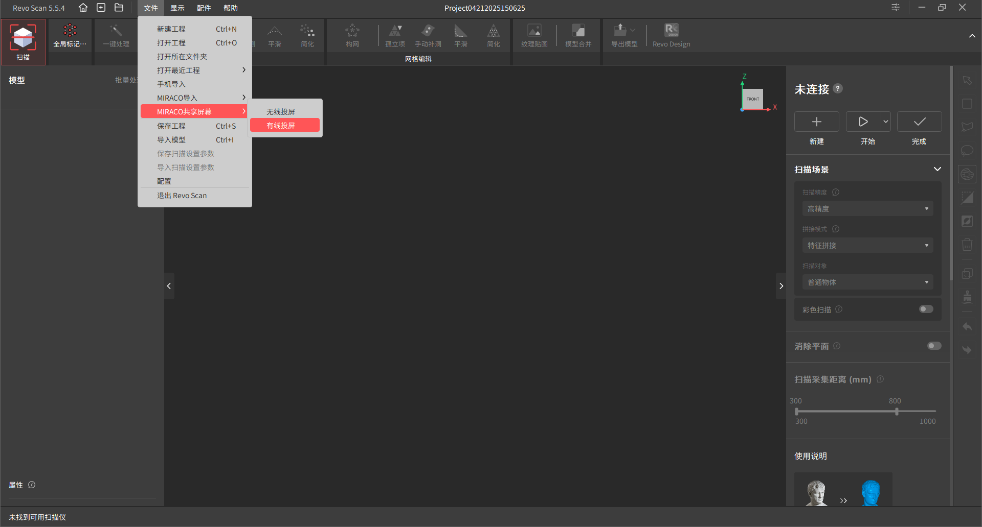Click the point cloud 简化 simplify icon
Image resolution: width=982 pixels, height=527 pixels.
[x=307, y=36]
